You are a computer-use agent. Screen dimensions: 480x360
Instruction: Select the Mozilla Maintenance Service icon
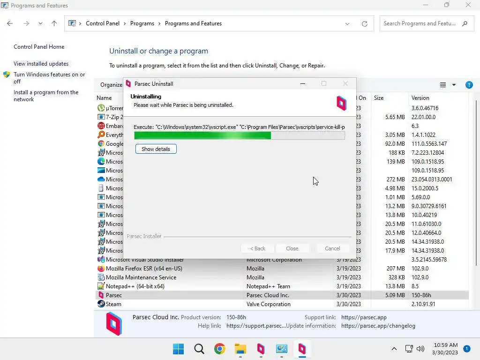point(101,277)
